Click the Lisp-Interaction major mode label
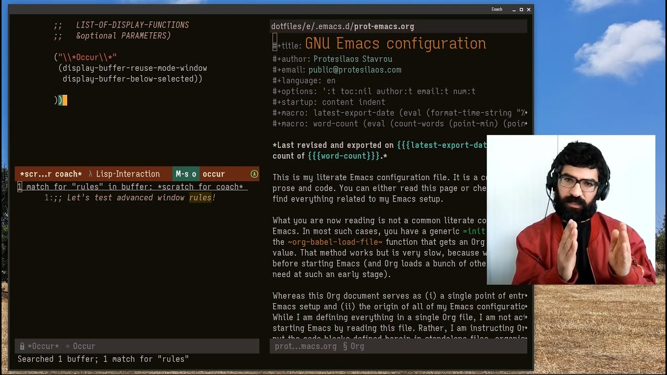 [x=128, y=174]
